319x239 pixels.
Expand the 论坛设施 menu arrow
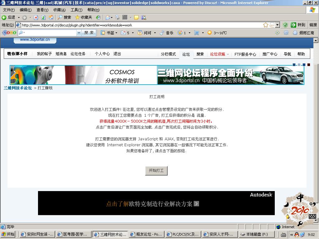228,54
